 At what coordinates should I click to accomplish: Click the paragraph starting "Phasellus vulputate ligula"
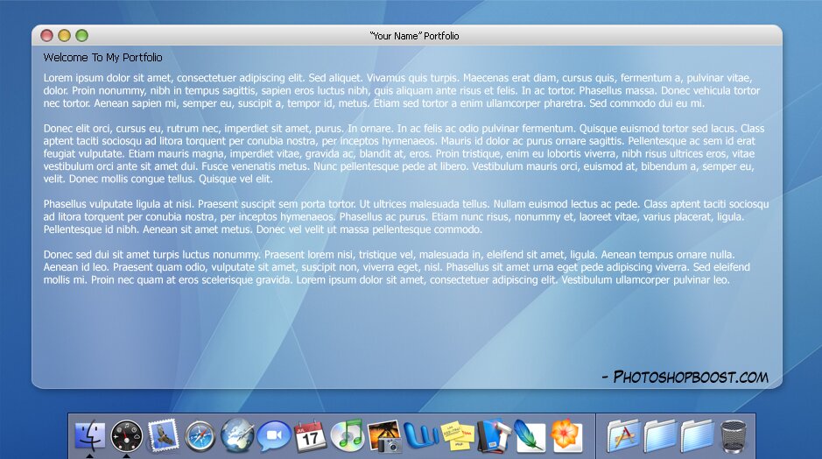pyautogui.click(x=406, y=216)
